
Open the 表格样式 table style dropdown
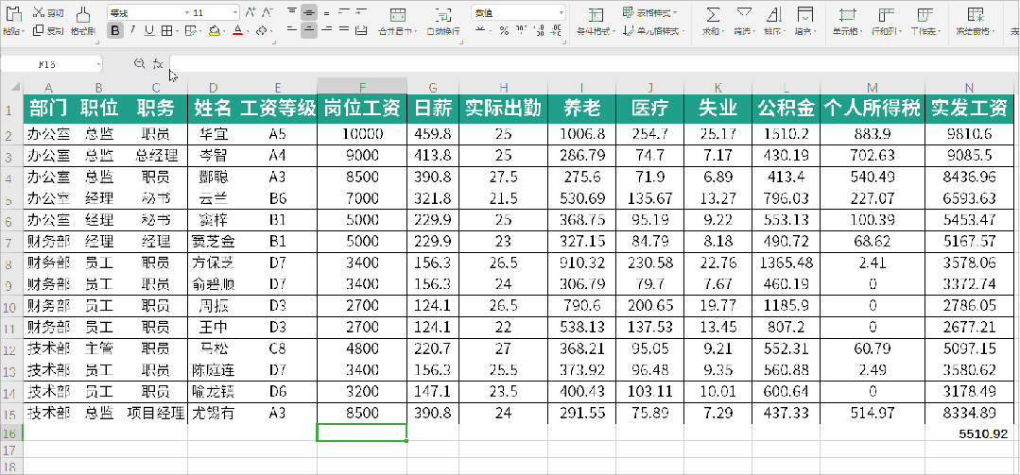(649, 12)
